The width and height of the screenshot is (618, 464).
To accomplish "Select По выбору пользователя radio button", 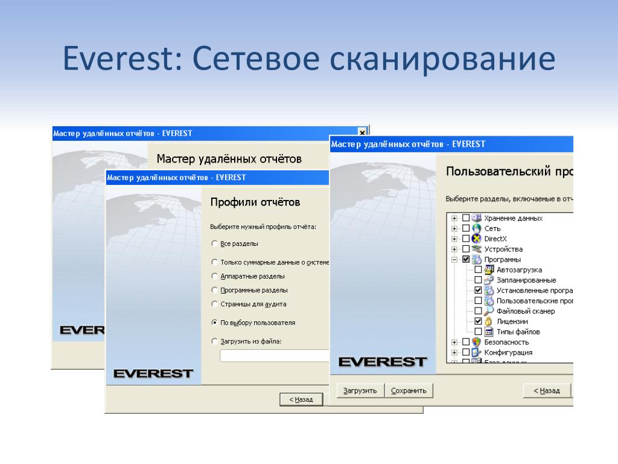I will (214, 323).
